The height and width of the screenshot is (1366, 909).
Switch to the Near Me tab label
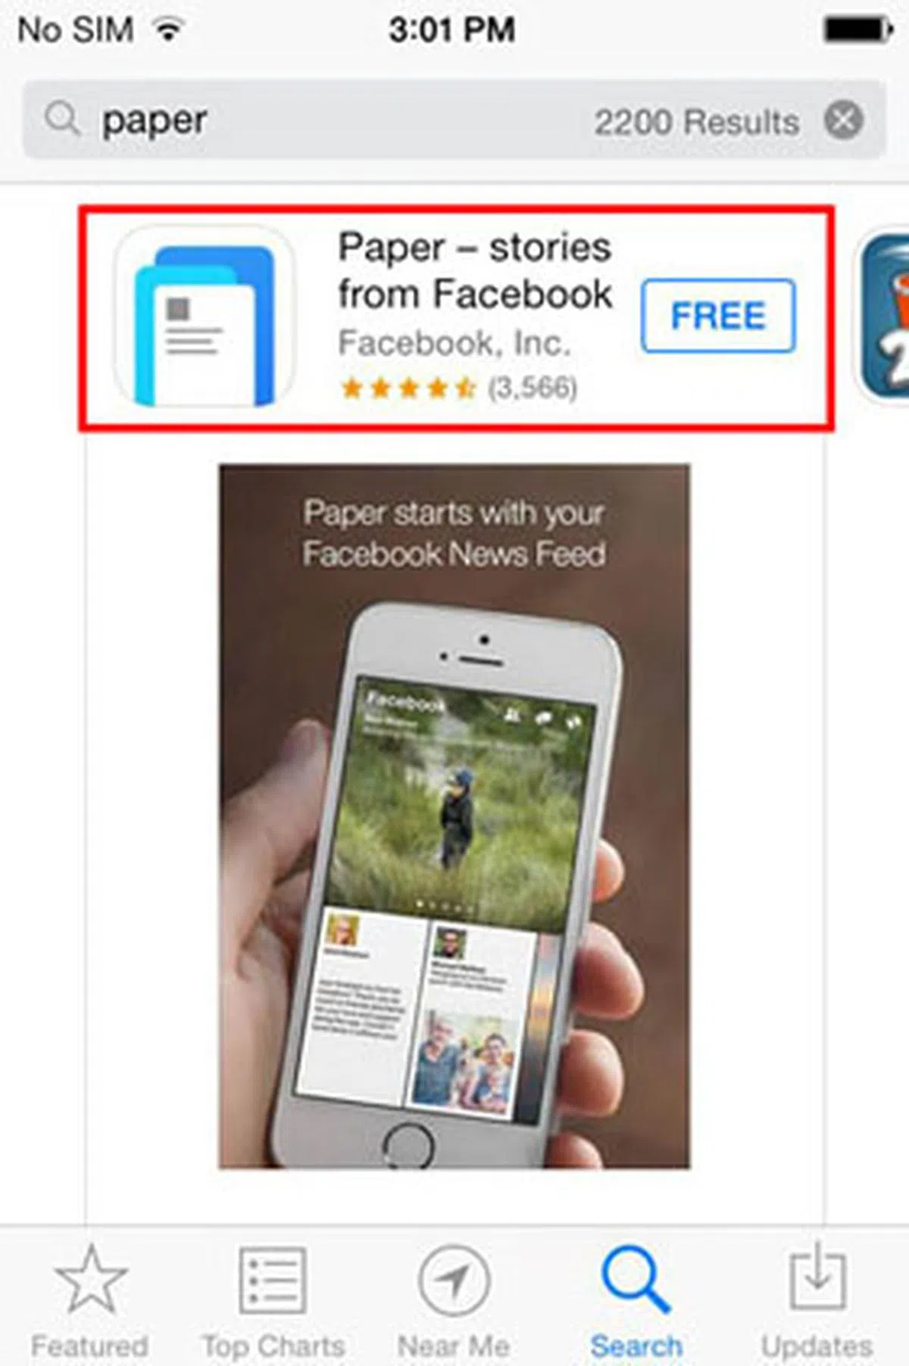pyautogui.click(x=454, y=1346)
